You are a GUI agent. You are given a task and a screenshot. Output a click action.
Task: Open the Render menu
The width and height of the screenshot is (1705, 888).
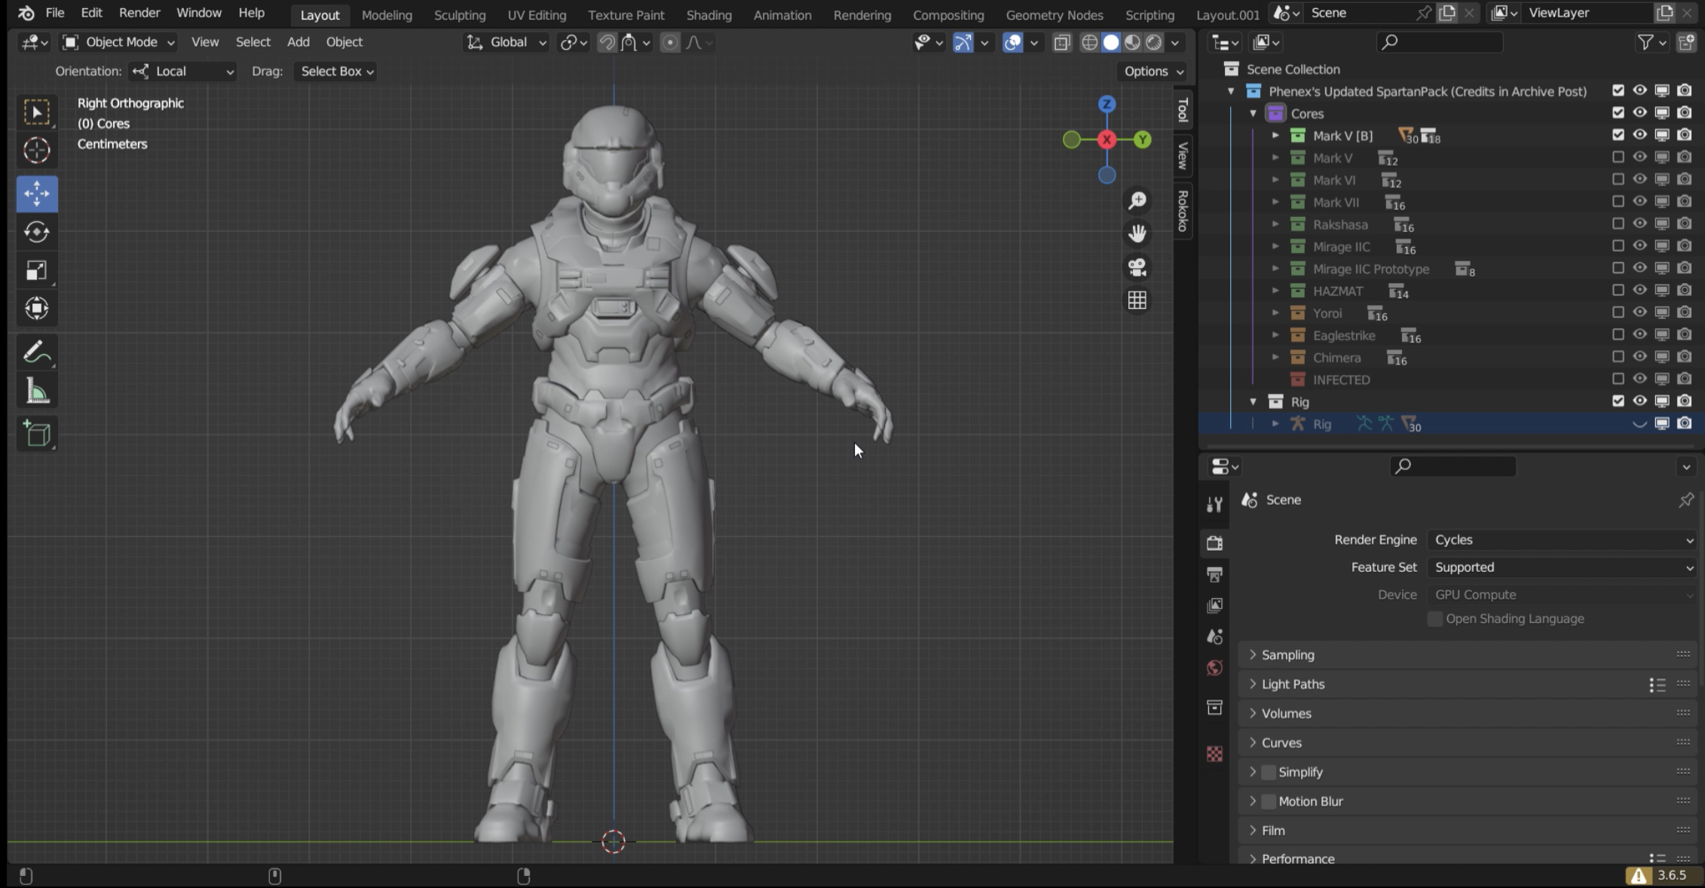(x=139, y=13)
